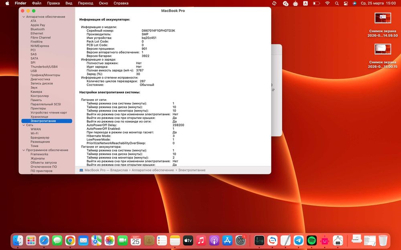Open the Файл menu
This screenshot has height=250, width=401.
tap(36, 3)
